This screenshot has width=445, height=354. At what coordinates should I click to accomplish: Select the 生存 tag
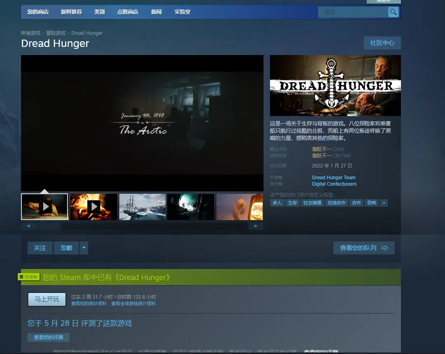pos(292,203)
